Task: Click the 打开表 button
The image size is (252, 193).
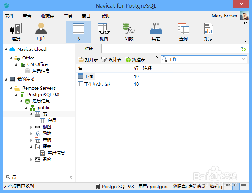Action: point(88,59)
